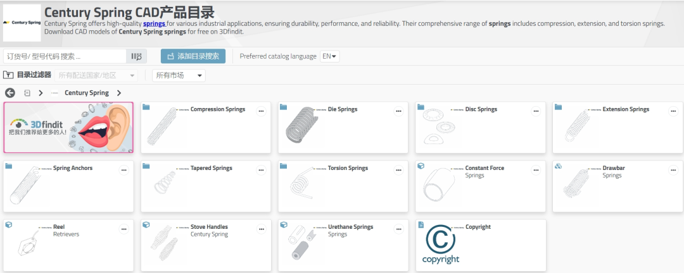The width and height of the screenshot is (684, 273).
Task: Open the Torsion Springs category title
Action: click(x=348, y=168)
